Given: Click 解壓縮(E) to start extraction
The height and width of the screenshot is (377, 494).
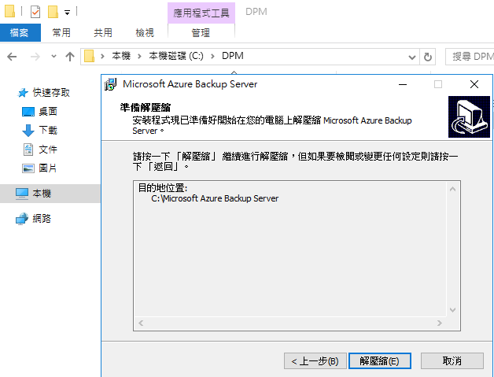Looking at the screenshot, I should (x=380, y=360).
